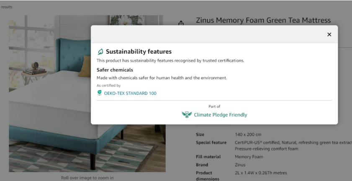The width and height of the screenshot is (352, 181).
Task: Select the Zinus Memory Foam Green Tea Mattress title
Action: [x=263, y=20]
